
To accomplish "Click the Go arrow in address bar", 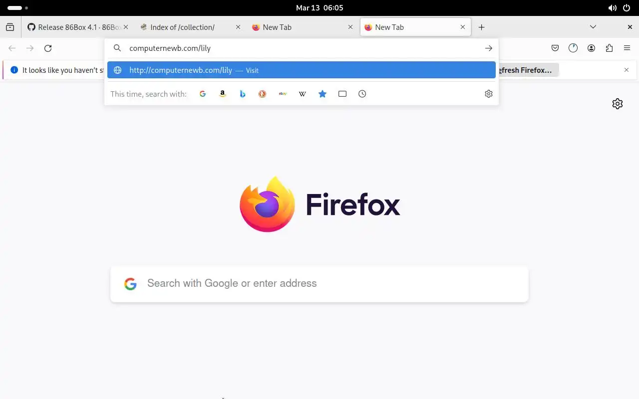I will tap(489, 48).
